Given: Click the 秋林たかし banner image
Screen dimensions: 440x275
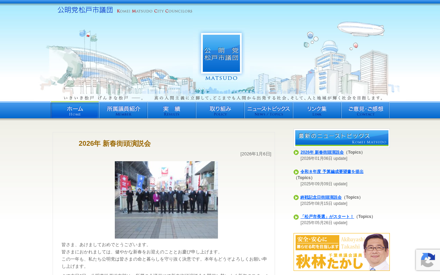Looking at the screenshot, I should pos(342,252).
